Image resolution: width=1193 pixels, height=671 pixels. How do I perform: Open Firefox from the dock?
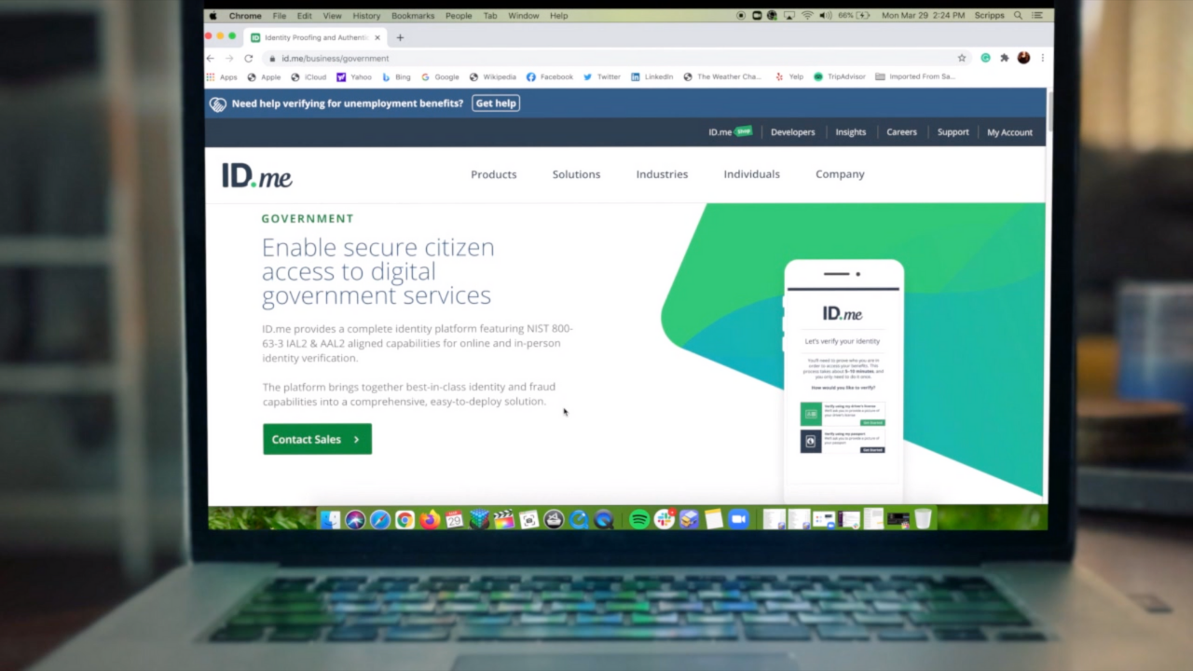[x=429, y=519]
